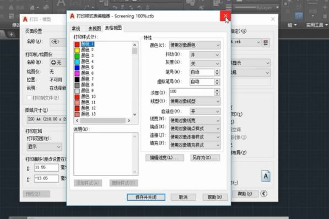Image resolution: width=329 pixels, height=219 pixels.
Task: Click right arrow of horizontal list scrollbar
Action: pyautogui.click(x=129, y=121)
